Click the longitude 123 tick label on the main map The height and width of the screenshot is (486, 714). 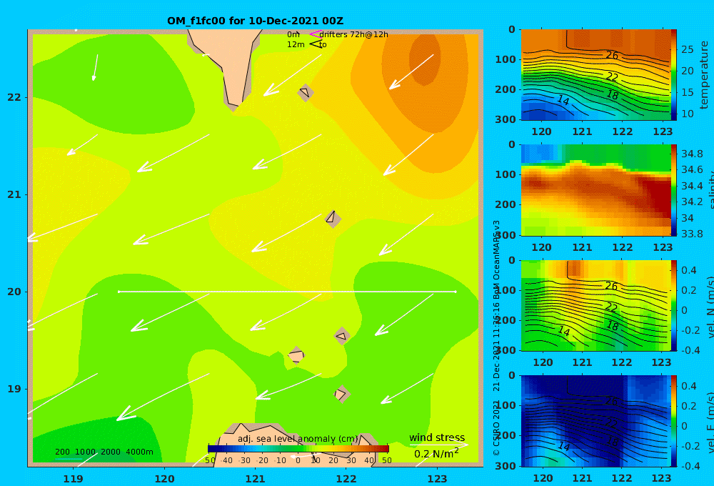coord(437,479)
